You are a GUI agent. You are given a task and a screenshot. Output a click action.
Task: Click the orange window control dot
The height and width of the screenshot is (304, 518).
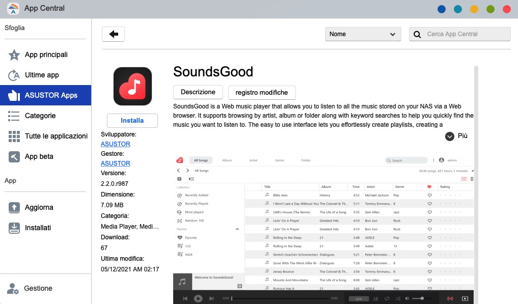click(474, 9)
